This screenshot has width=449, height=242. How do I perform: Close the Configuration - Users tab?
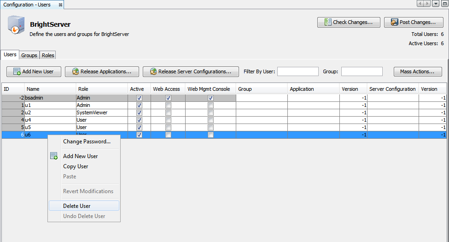pos(60,5)
